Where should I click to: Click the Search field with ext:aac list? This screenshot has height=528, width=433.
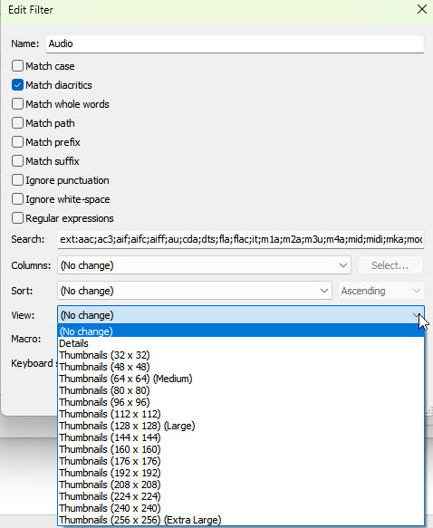(x=240, y=239)
